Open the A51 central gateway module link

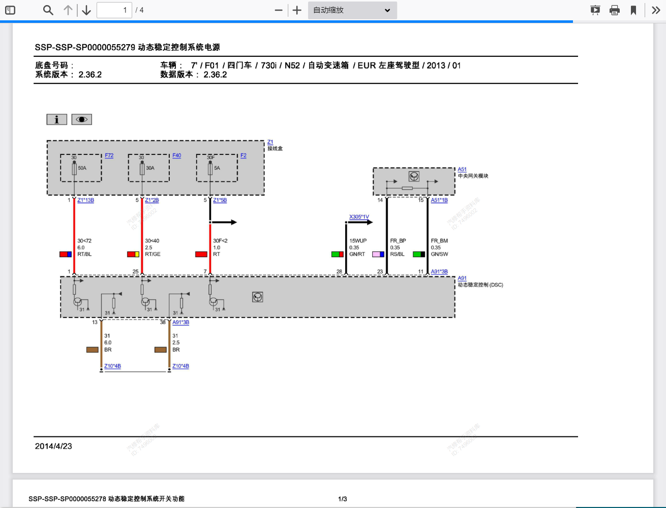462,169
